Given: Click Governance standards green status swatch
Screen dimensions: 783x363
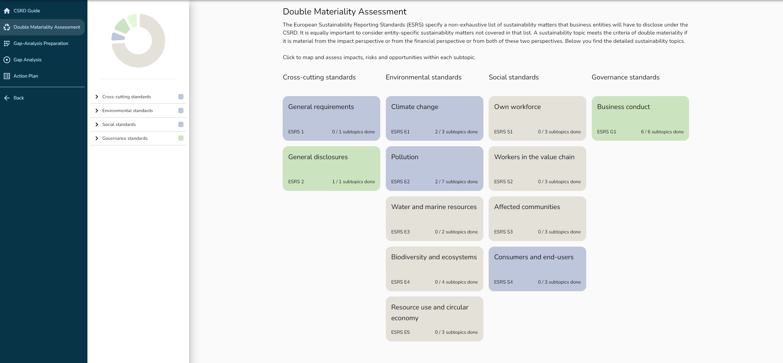Looking at the screenshot, I should 181,138.
